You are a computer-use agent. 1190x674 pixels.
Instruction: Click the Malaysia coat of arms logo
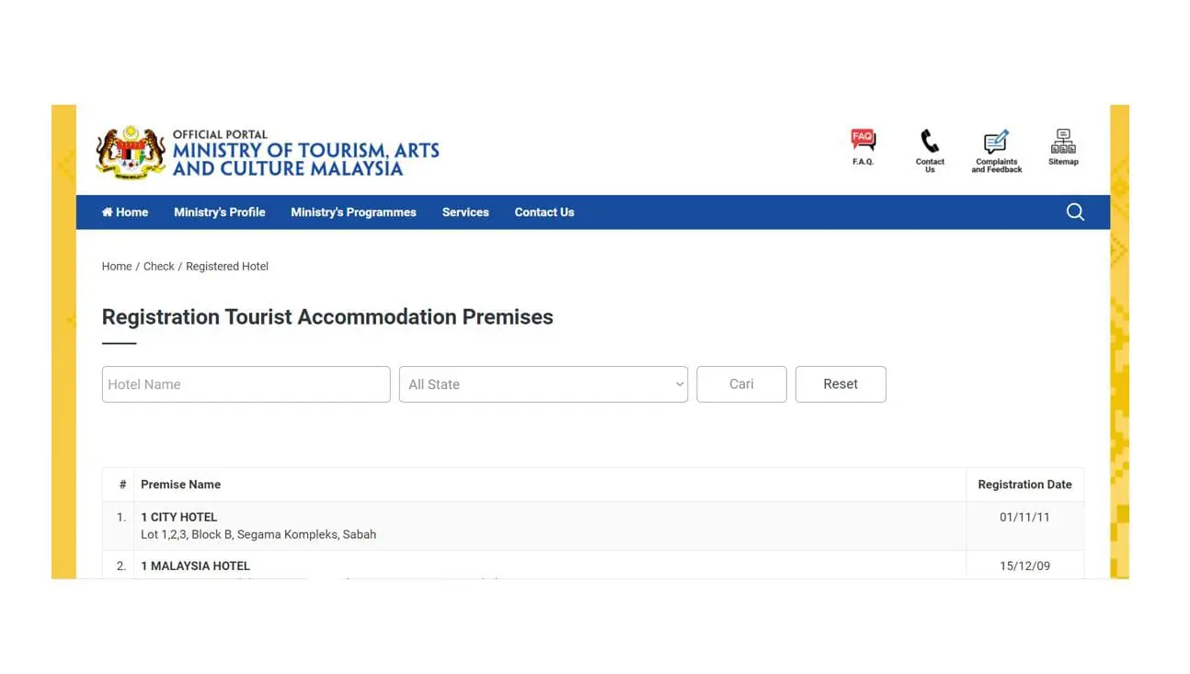pyautogui.click(x=132, y=152)
